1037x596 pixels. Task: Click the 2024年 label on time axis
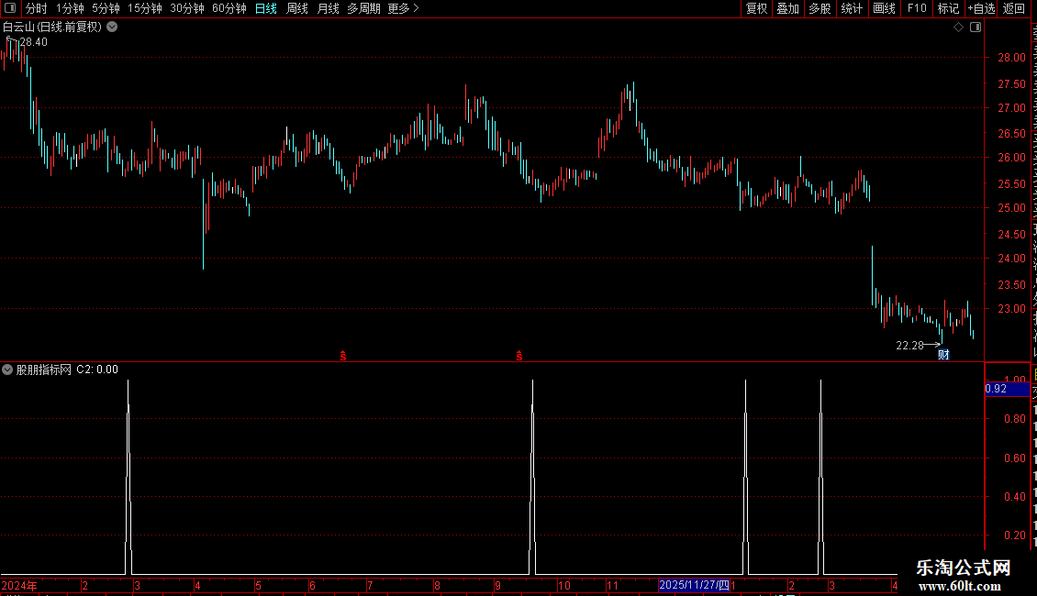tap(19, 586)
